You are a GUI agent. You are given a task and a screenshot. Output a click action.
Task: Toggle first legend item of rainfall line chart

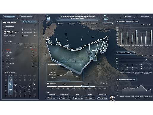point(142,56)
